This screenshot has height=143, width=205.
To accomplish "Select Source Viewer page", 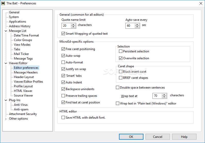I will (x=23, y=96).
